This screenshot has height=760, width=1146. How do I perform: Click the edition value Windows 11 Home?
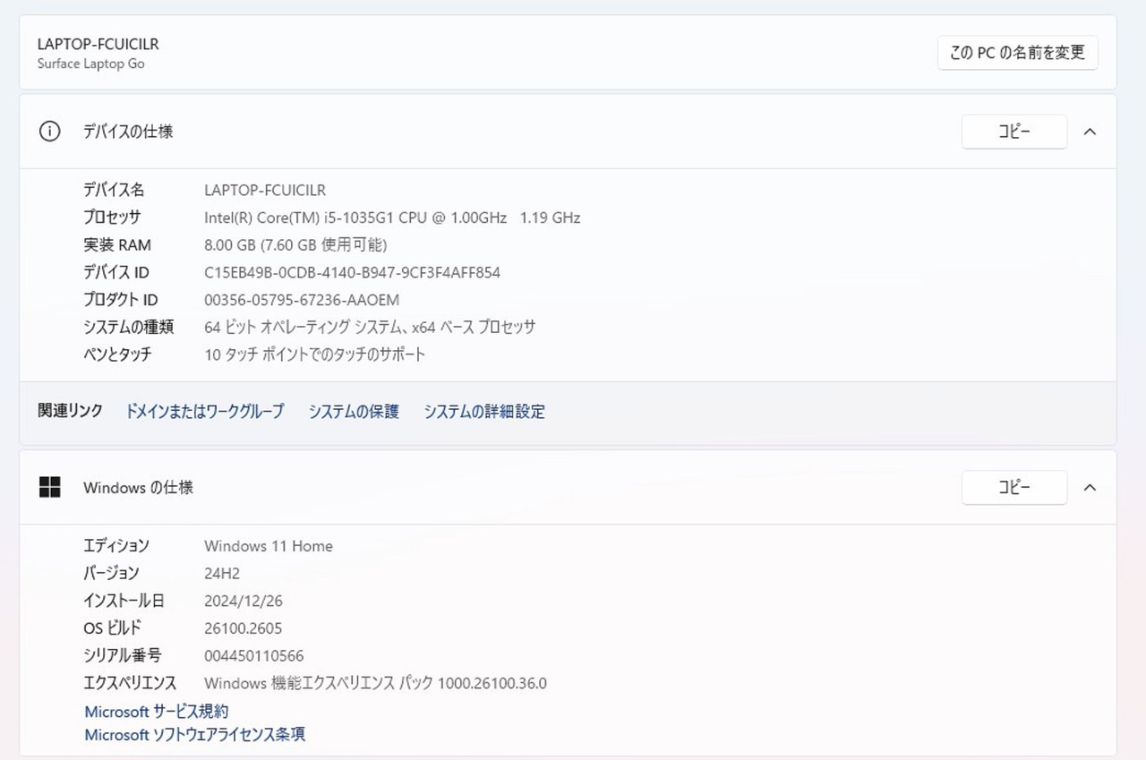269,546
